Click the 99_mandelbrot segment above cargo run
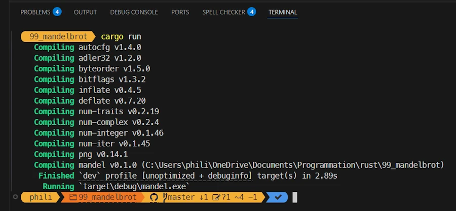This screenshot has height=211, width=456. 58,36
